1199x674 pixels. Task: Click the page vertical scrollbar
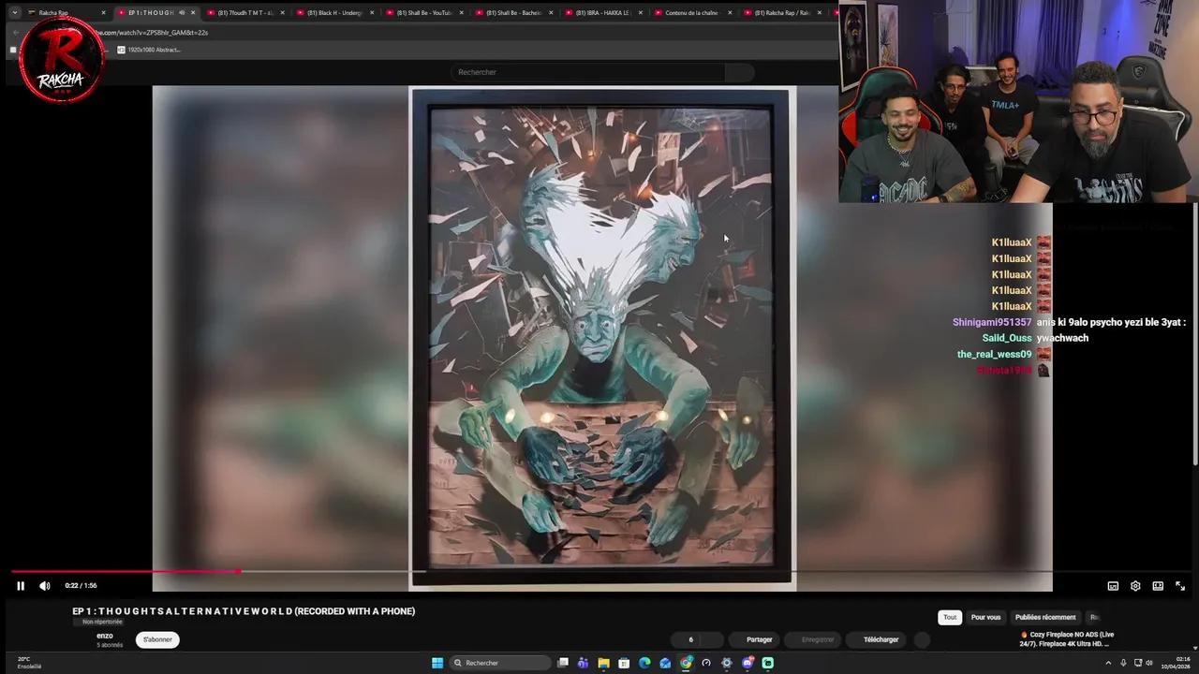1195,332
